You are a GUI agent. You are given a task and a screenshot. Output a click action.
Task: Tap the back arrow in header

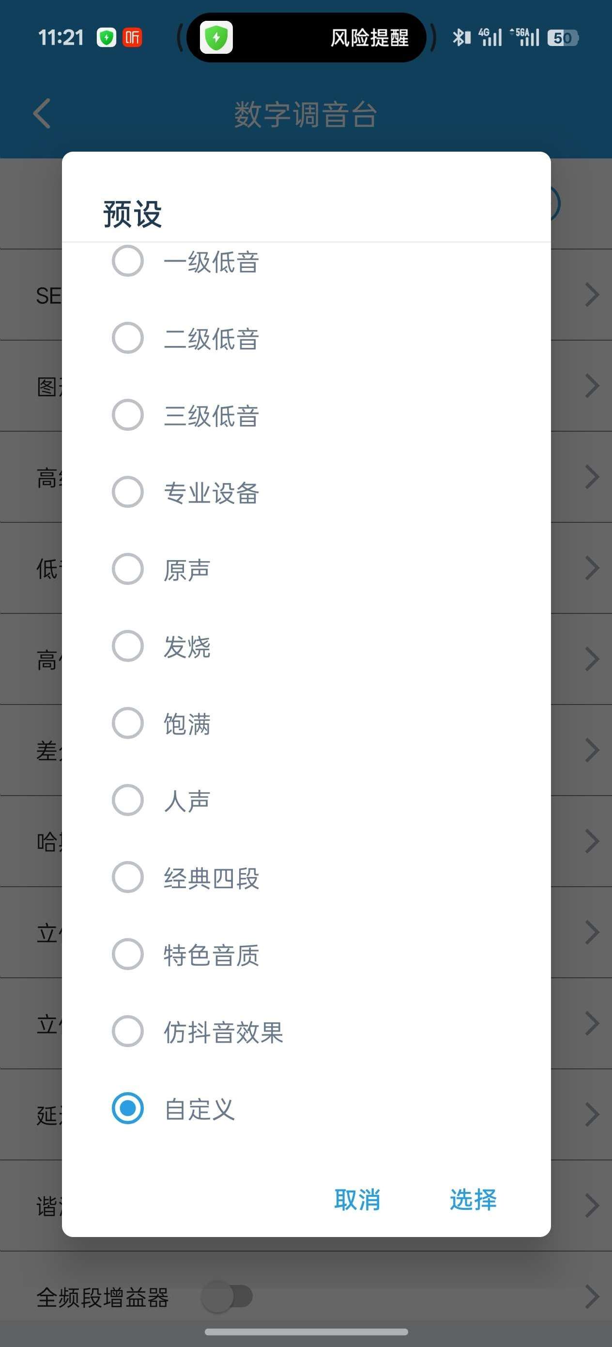(42, 113)
